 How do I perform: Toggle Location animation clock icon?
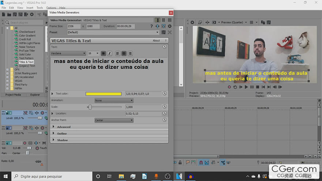coord(165,113)
